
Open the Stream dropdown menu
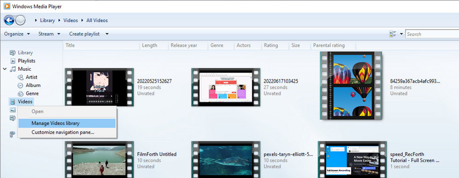[49, 34]
